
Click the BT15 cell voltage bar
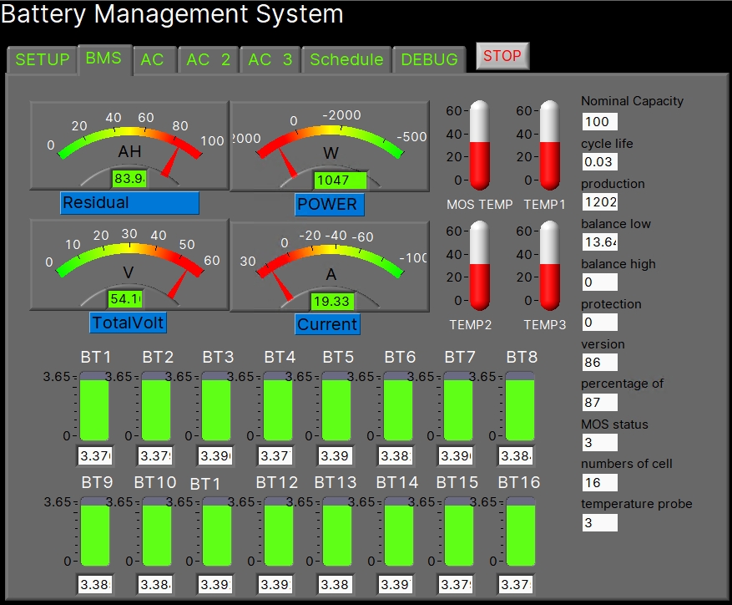click(459, 531)
